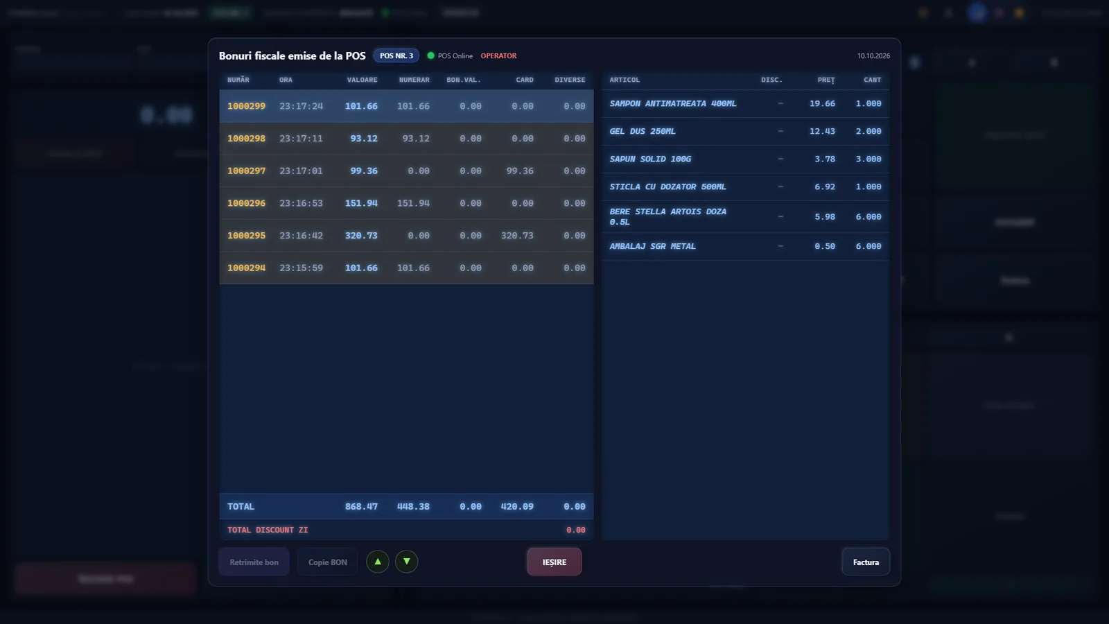Select receipt number 1000294
Screen dimensions: 1109x624
[406, 268]
